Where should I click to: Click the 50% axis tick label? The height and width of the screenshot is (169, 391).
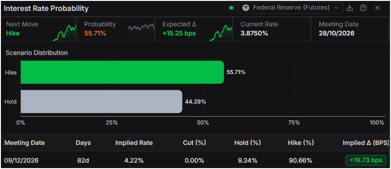point(203,123)
